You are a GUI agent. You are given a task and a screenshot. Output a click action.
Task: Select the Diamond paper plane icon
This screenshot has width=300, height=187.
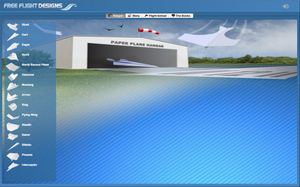(13, 77)
